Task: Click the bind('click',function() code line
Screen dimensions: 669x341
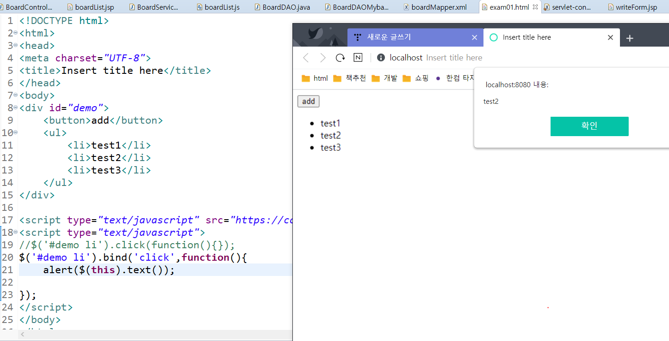Action: (x=133, y=257)
